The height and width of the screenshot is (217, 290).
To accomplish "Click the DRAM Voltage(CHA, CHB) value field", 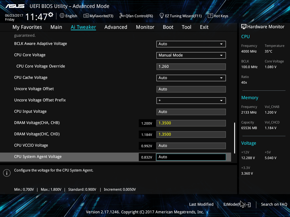I will (x=191, y=123).
